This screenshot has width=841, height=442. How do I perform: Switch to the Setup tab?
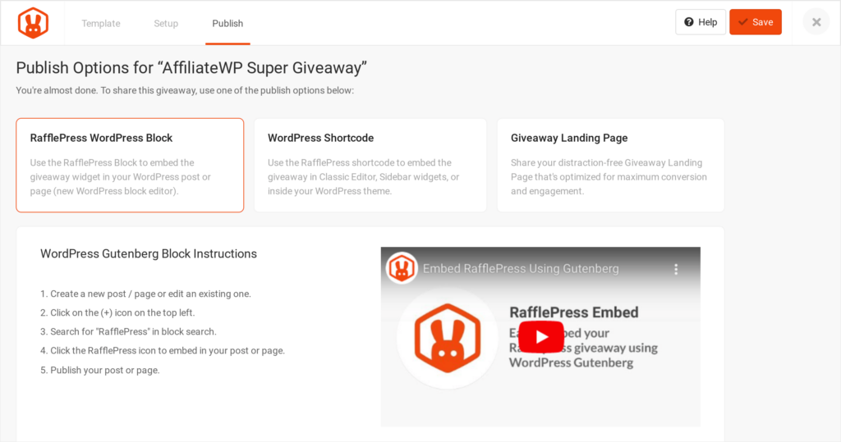[166, 24]
